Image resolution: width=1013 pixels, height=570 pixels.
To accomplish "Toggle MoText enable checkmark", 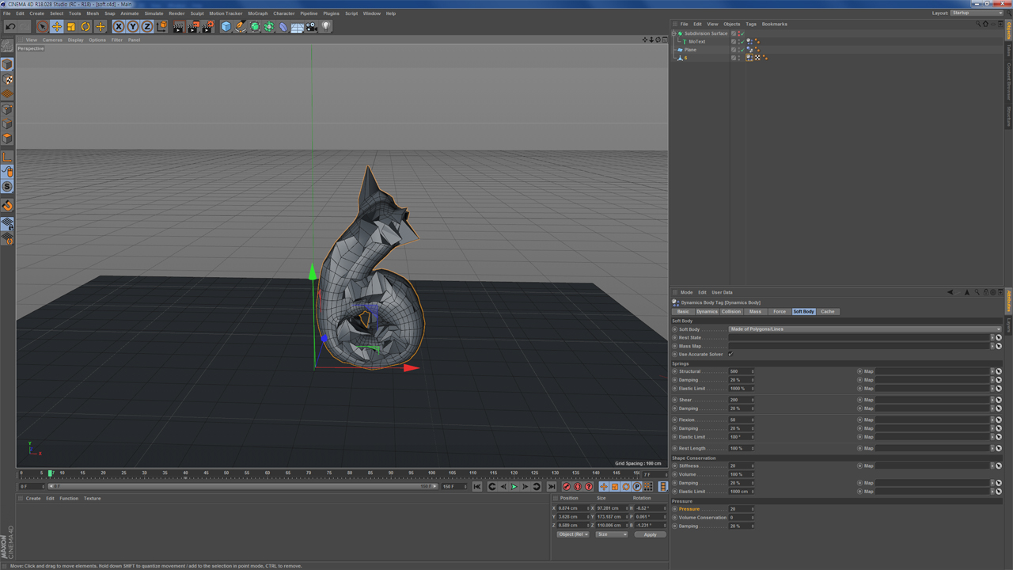I will (x=741, y=41).
